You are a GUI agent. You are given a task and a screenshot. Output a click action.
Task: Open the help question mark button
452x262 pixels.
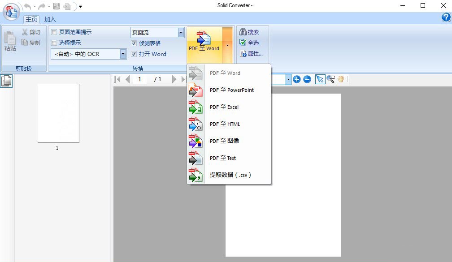tap(446, 17)
